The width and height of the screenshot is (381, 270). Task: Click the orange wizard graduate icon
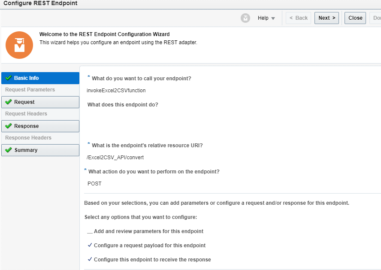tap(19, 45)
